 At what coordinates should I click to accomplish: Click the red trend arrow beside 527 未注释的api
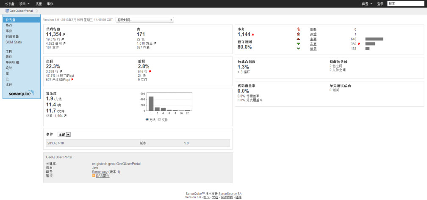pyautogui.click(x=72, y=80)
